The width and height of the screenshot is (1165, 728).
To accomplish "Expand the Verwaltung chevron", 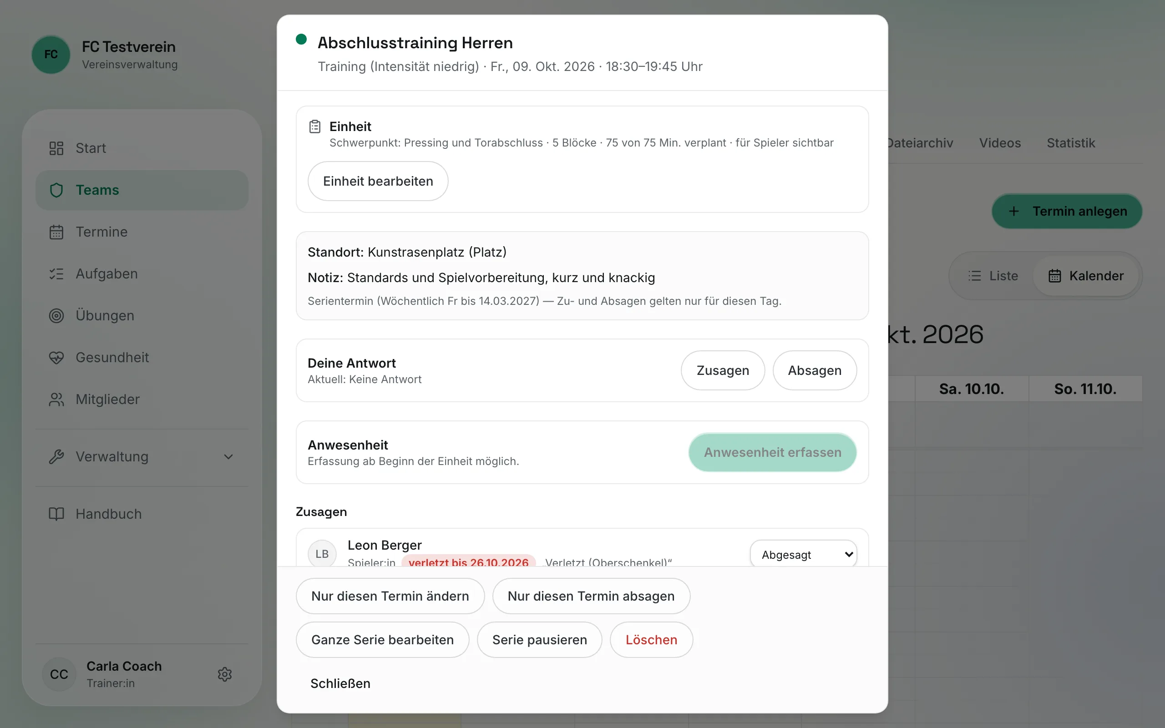I will [228, 457].
